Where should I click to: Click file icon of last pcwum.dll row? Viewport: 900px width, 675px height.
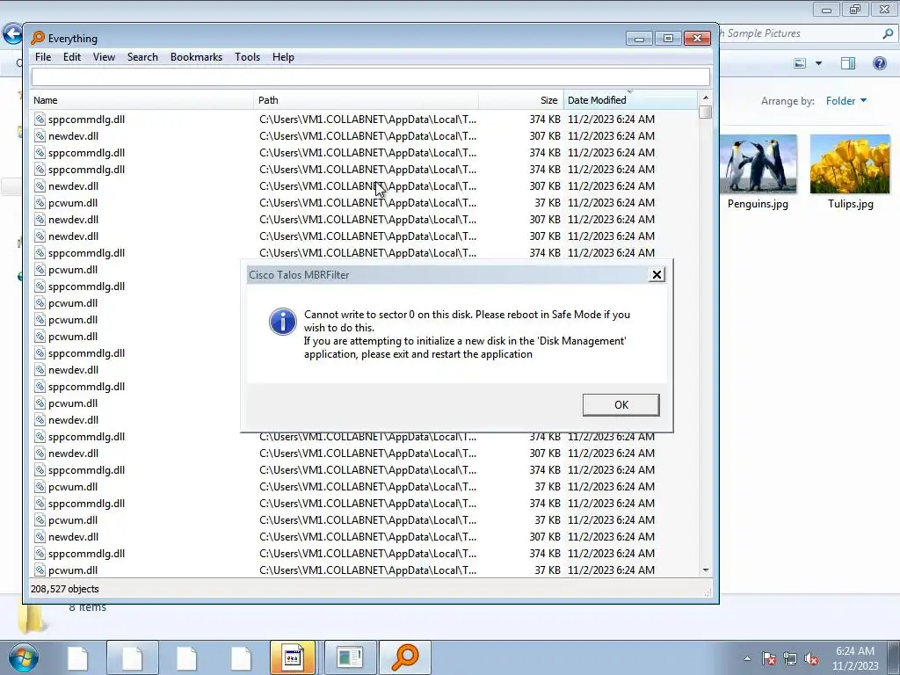click(x=40, y=570)
